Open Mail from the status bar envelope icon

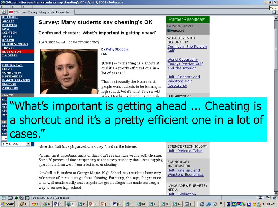click(x=10, y=198)
